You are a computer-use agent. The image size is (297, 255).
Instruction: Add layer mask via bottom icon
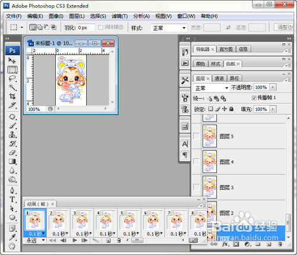(236, 244)
